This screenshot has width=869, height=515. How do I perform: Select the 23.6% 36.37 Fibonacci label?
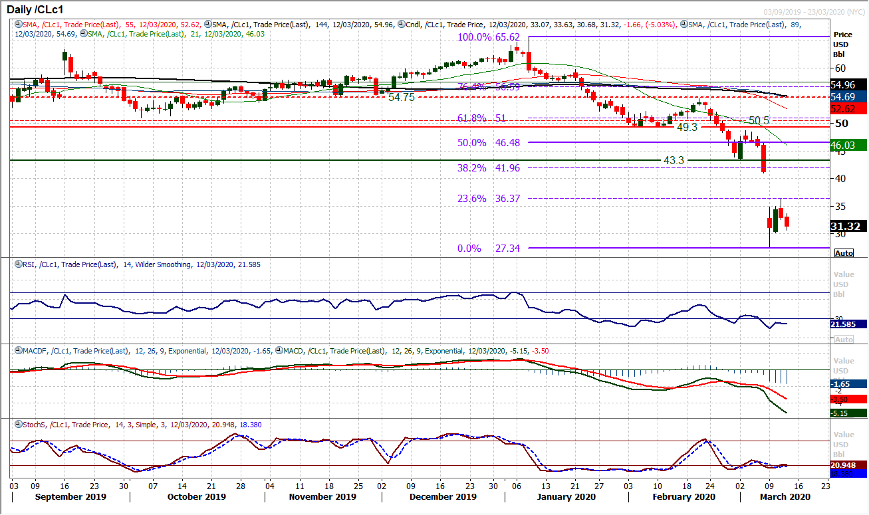[488, 199]
